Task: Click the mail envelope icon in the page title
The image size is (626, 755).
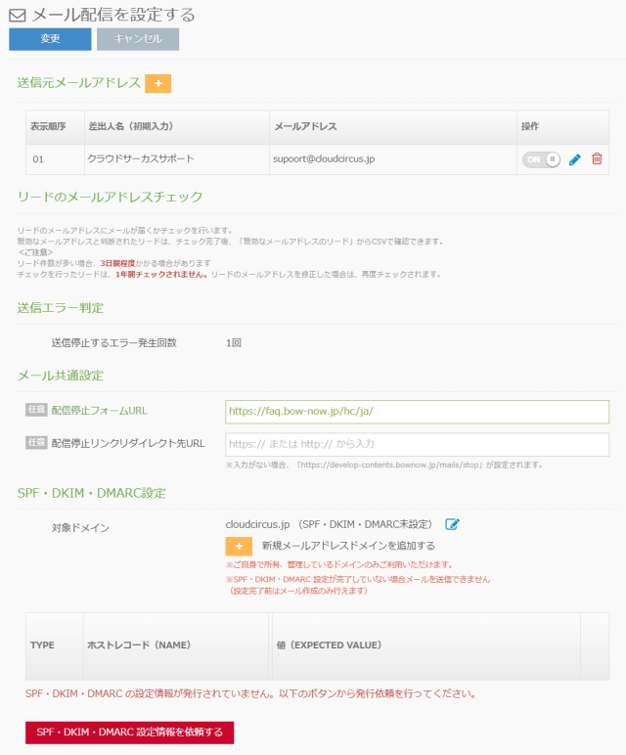Action: click(x=18, y=16)
